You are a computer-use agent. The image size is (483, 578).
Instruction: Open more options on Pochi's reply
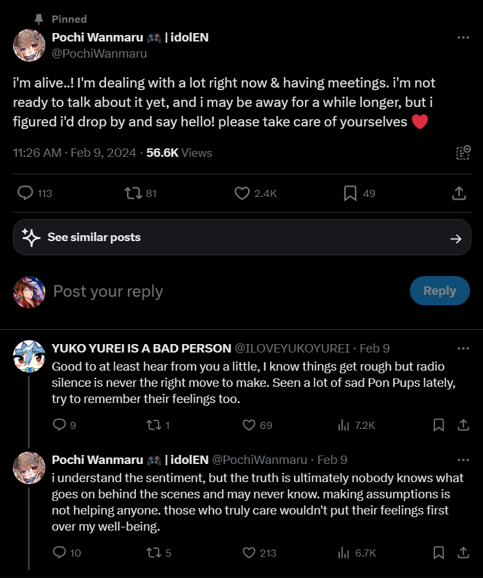[462, 460]
